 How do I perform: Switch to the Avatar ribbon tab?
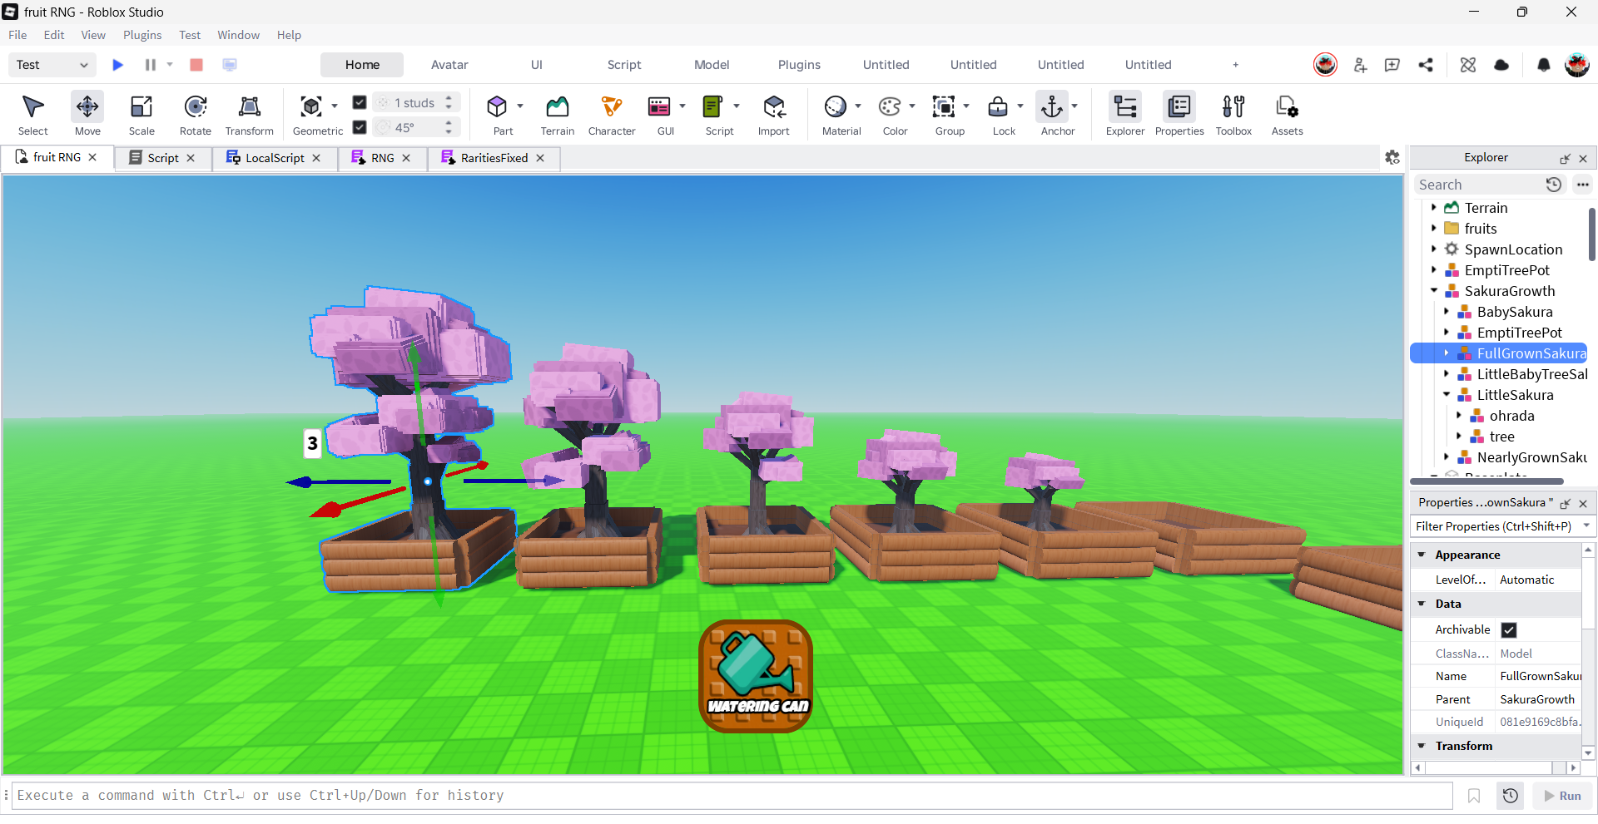point(449,65)
